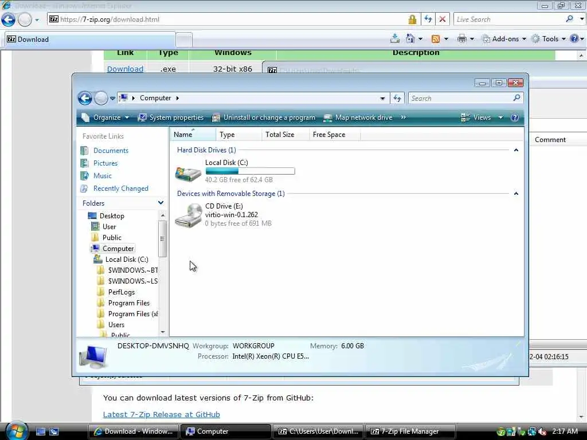
Task: Click the Print icon in IE toolbar
Action: (462, 38)
